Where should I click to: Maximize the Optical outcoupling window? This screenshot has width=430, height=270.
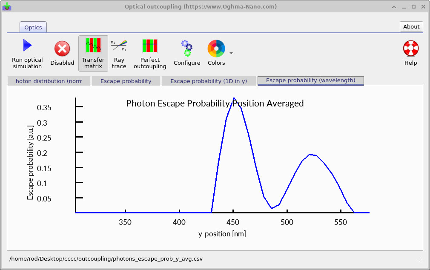tap(413, 7)
